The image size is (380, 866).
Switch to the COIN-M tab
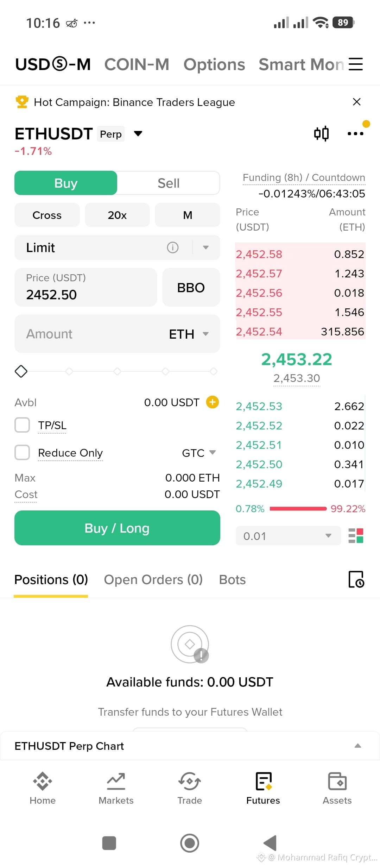pyautogui.click(x=137, y=64)
